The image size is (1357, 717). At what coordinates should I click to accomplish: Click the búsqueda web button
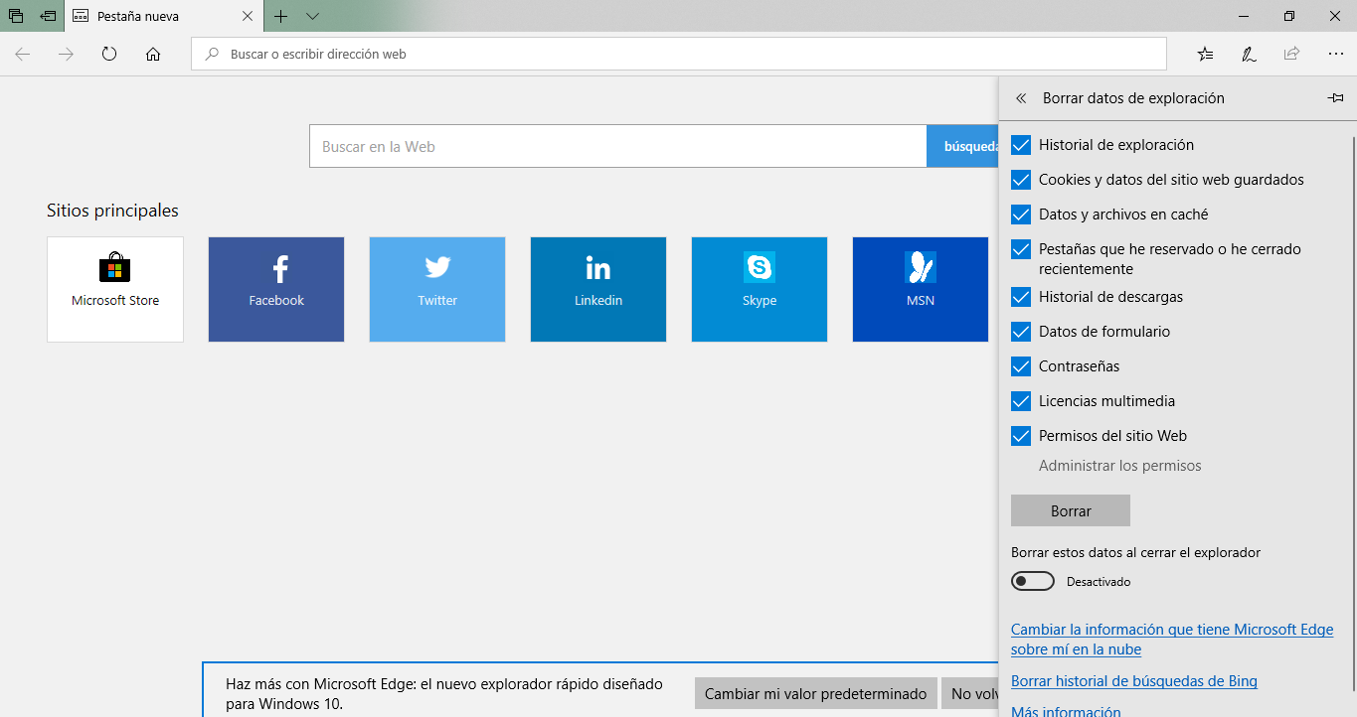pyautogui.click(x=962, y=146)
